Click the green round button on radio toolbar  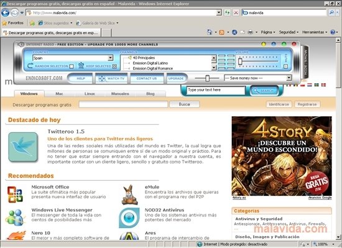pos(284,44)
